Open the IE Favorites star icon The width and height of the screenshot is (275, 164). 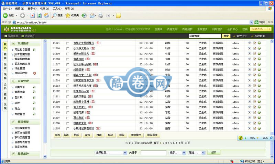coord(68,15)
